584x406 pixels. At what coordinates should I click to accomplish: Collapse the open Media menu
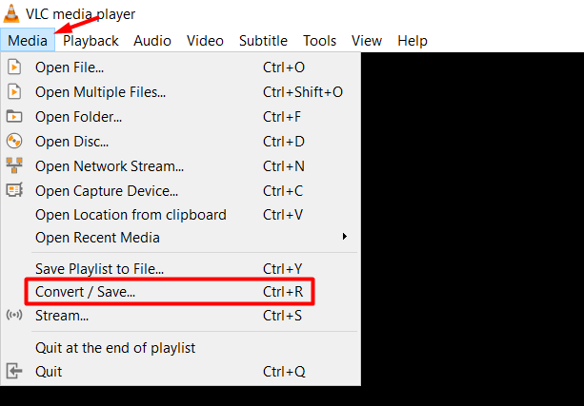click(x=28, y=40)
